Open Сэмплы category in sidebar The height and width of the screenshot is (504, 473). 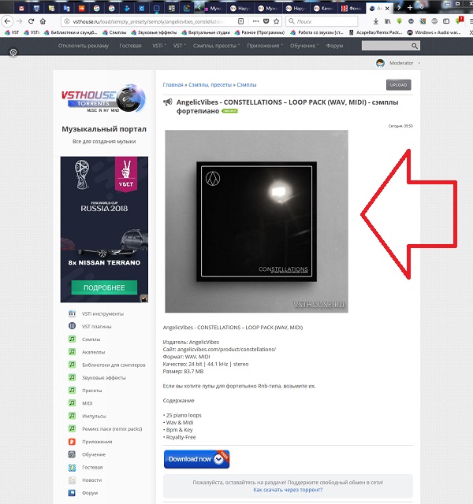click(91, 339)
